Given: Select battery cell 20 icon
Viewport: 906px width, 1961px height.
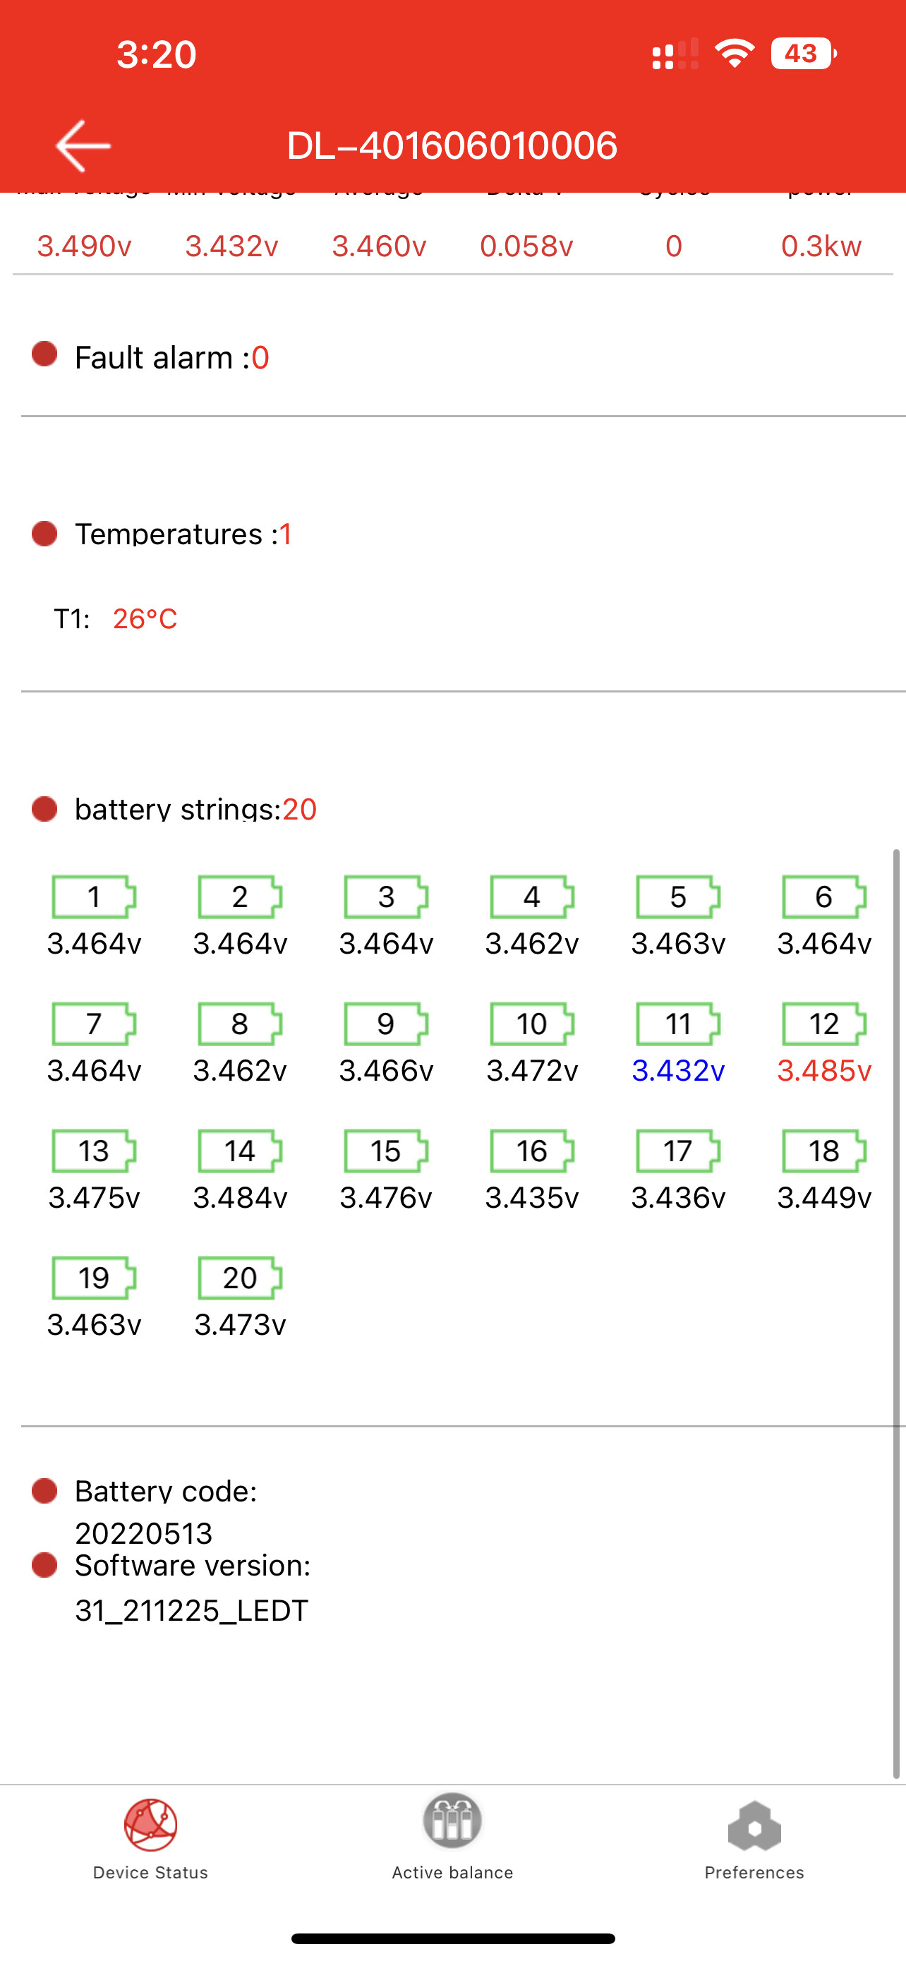Looking at the screenshot, I should point(240,1278).
